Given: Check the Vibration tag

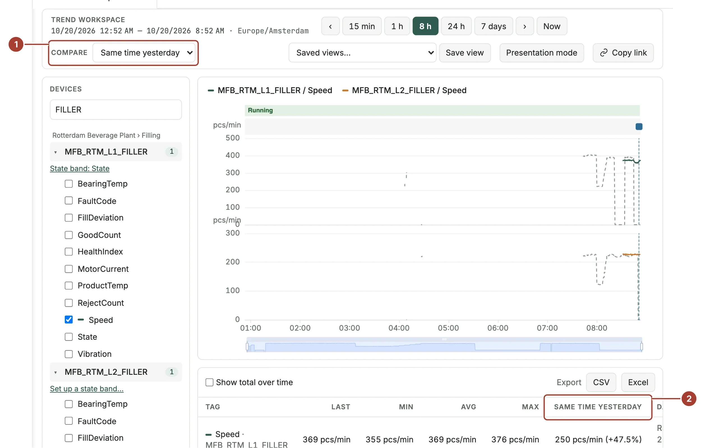Looking at the screenshot, I should 68,354.
